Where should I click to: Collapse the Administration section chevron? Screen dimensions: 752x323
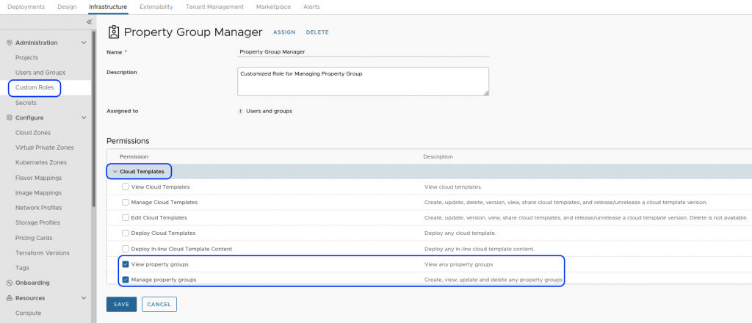click(x=84, y=43)
